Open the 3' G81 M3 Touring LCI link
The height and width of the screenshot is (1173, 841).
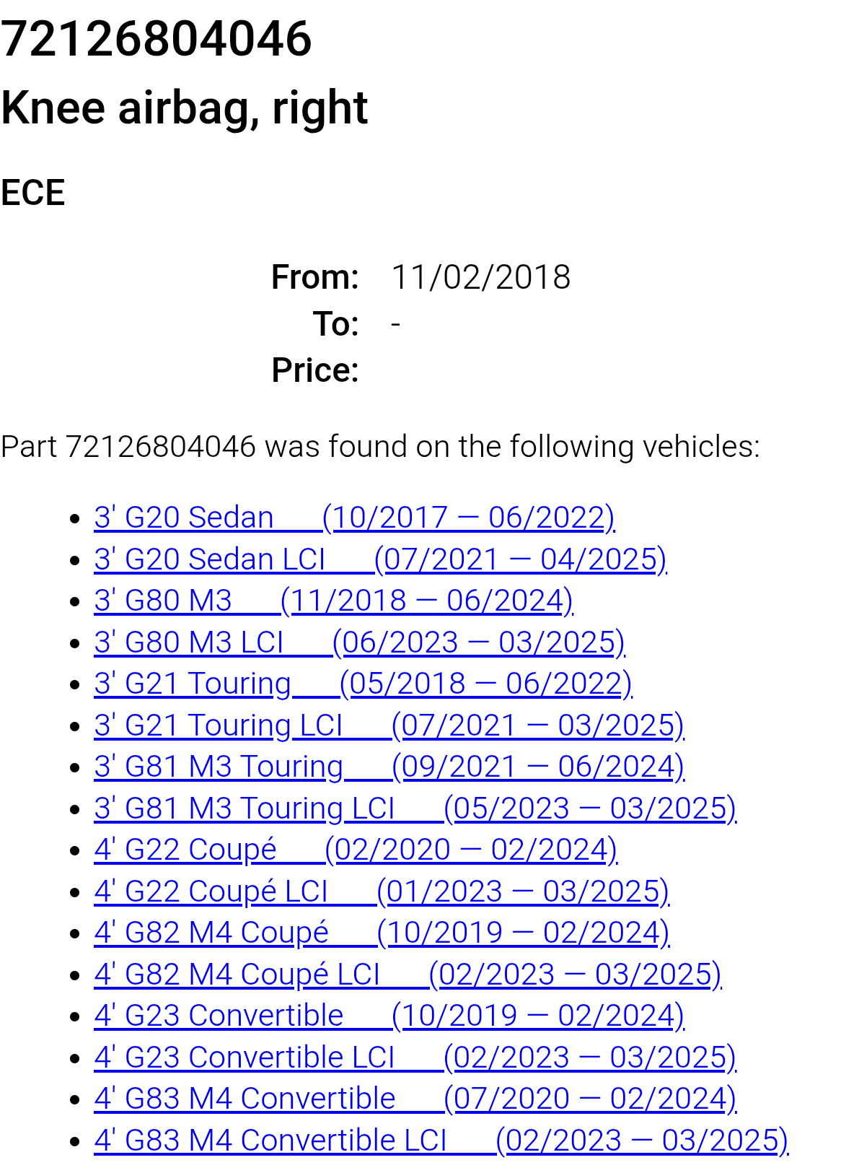click(x=414, y=808)
